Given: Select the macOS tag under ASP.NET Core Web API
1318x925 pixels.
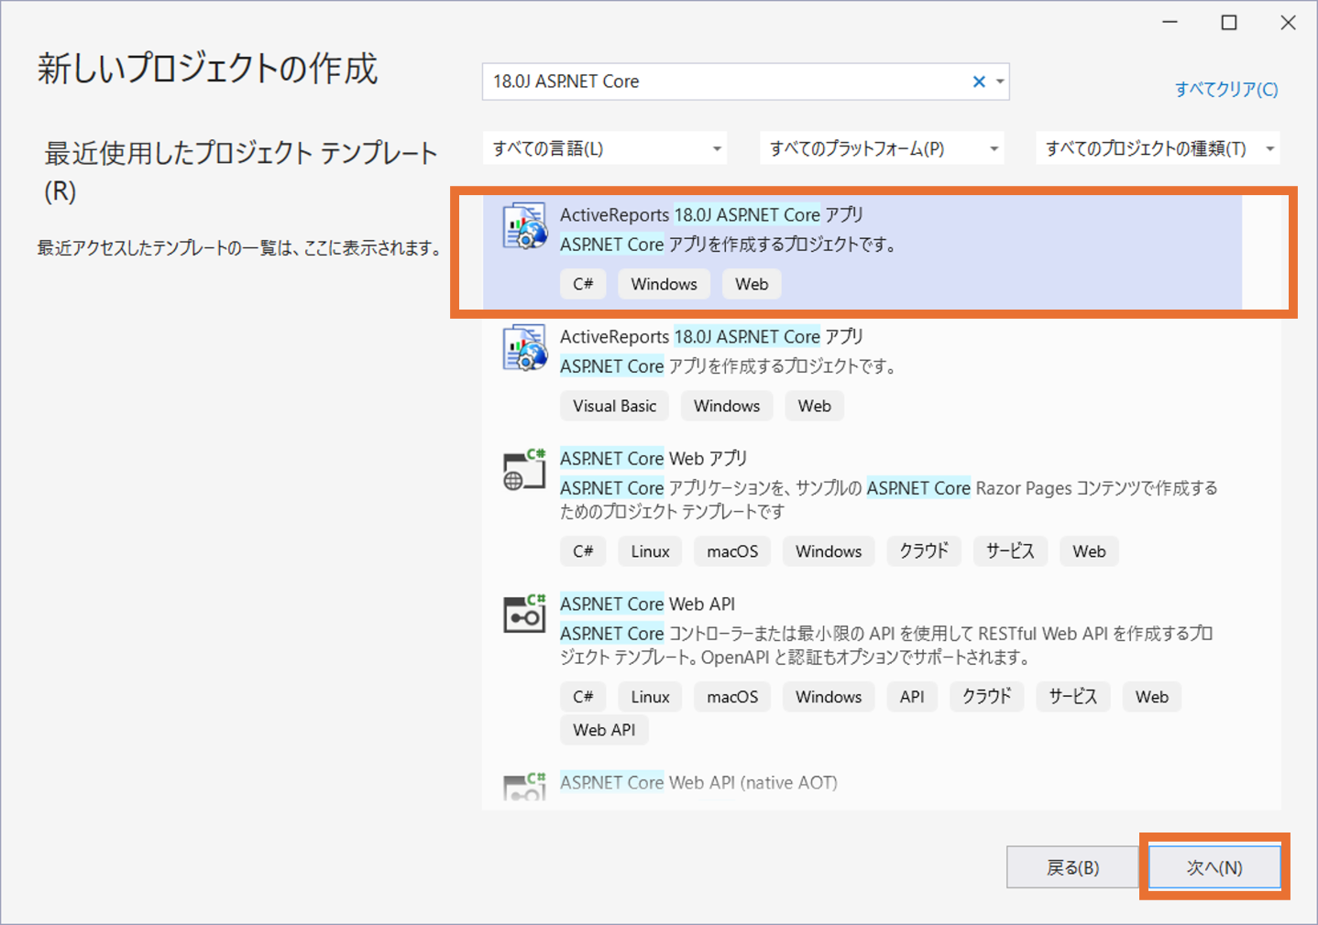Looking at the screenshot, I should click(731, 696).
